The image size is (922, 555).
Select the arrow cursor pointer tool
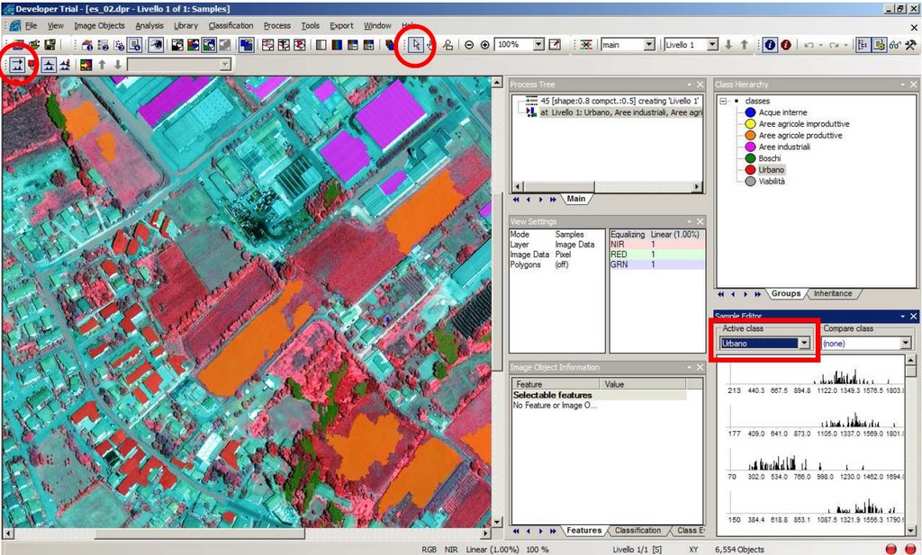pyautogui.click(x=416, y=44)
